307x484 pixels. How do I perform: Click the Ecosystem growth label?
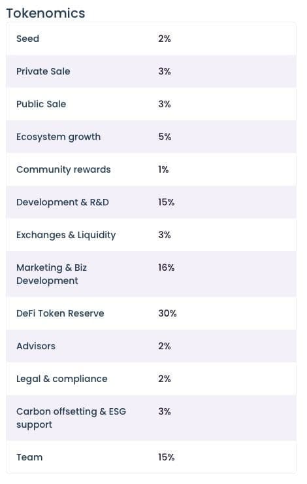(59, 137)
